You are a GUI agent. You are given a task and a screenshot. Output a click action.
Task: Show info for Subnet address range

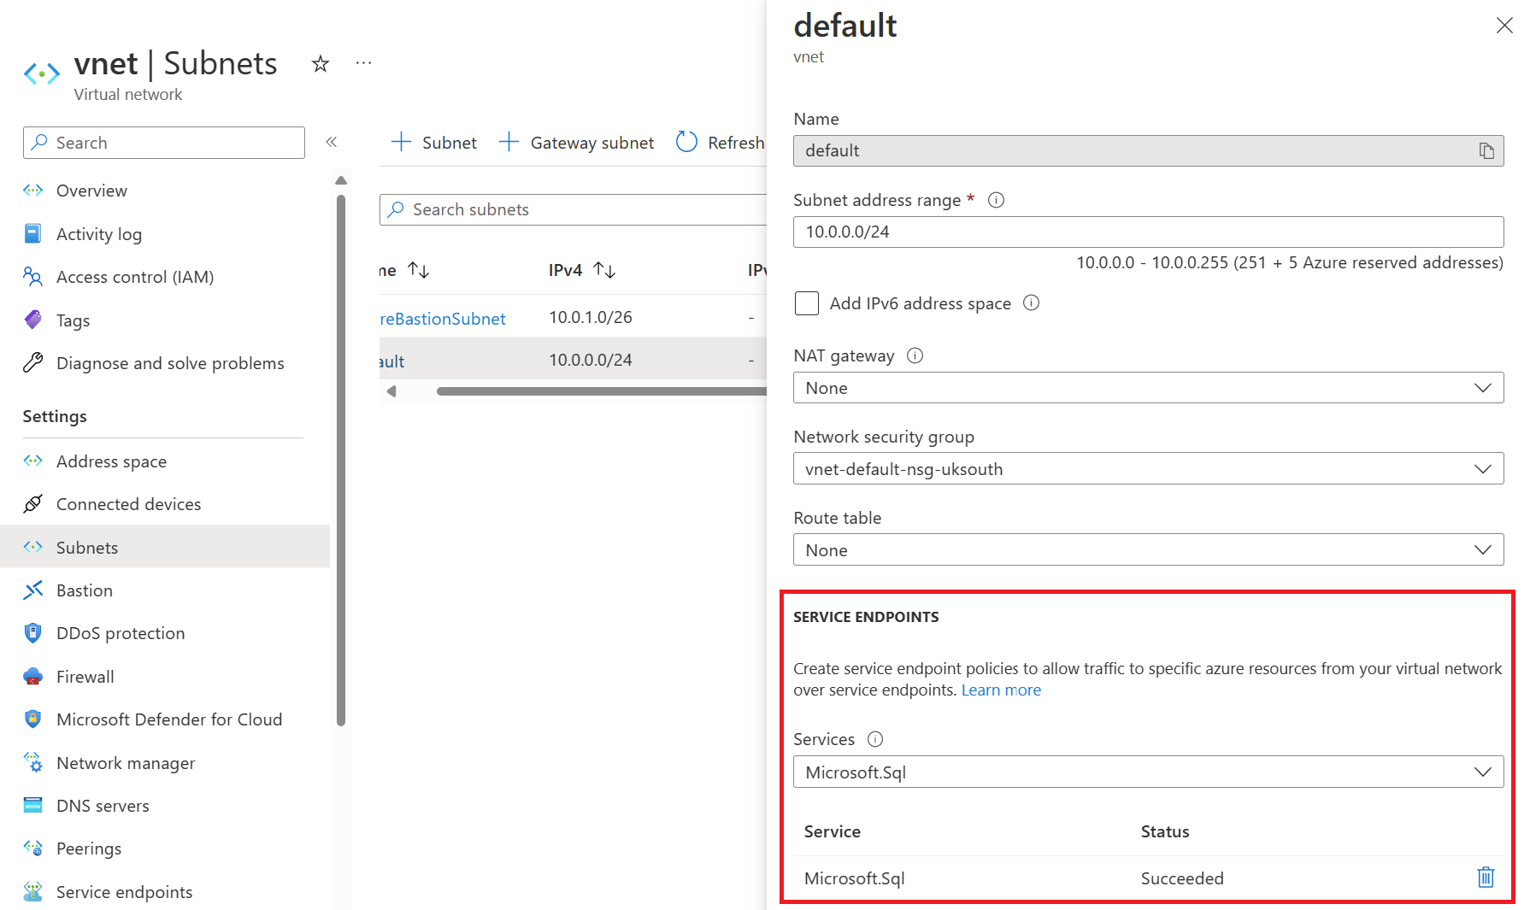click(996, 200)
